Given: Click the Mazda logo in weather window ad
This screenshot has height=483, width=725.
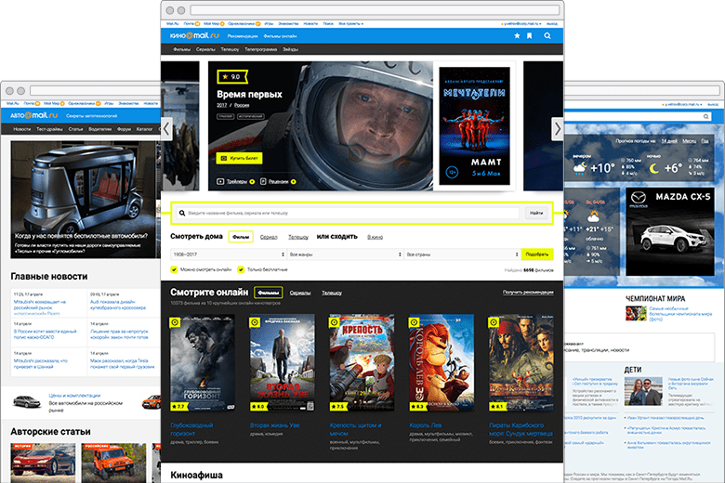Looking at the screenshot, I should tap(639, 198).
